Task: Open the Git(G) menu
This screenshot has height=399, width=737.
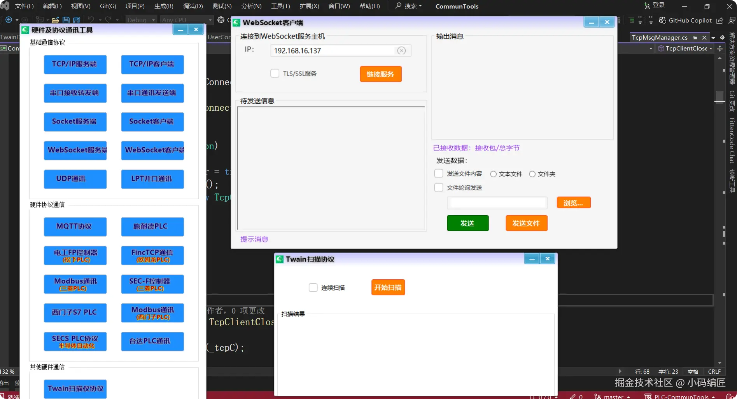Action: [x=108, y=6]
